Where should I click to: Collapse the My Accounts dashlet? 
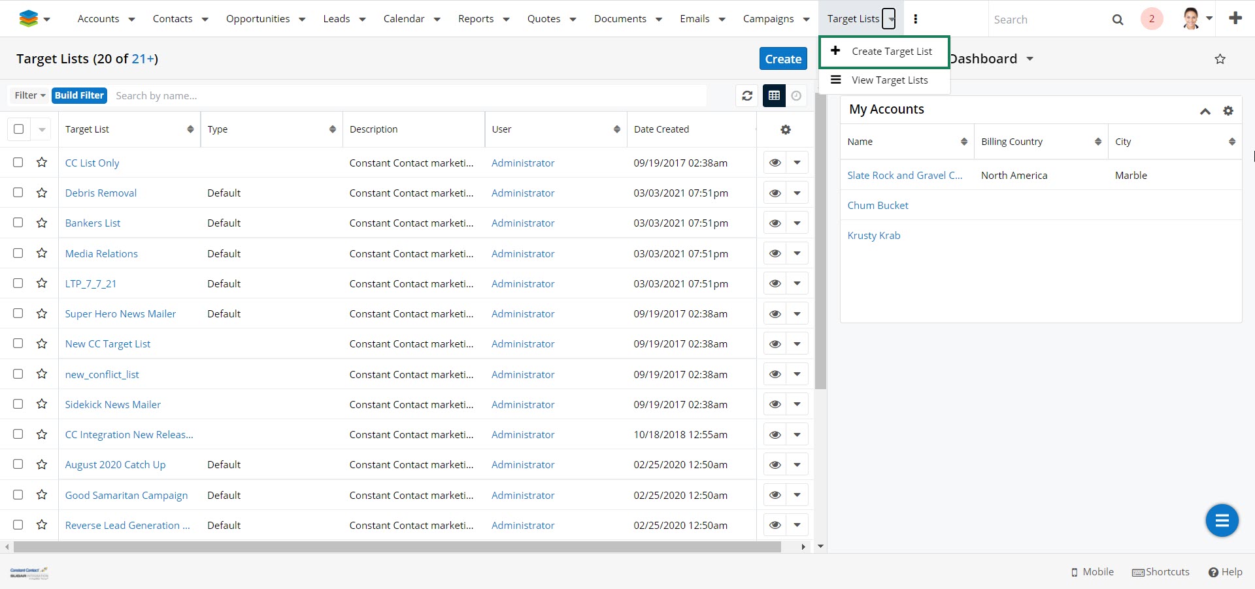click(1205, 111)
